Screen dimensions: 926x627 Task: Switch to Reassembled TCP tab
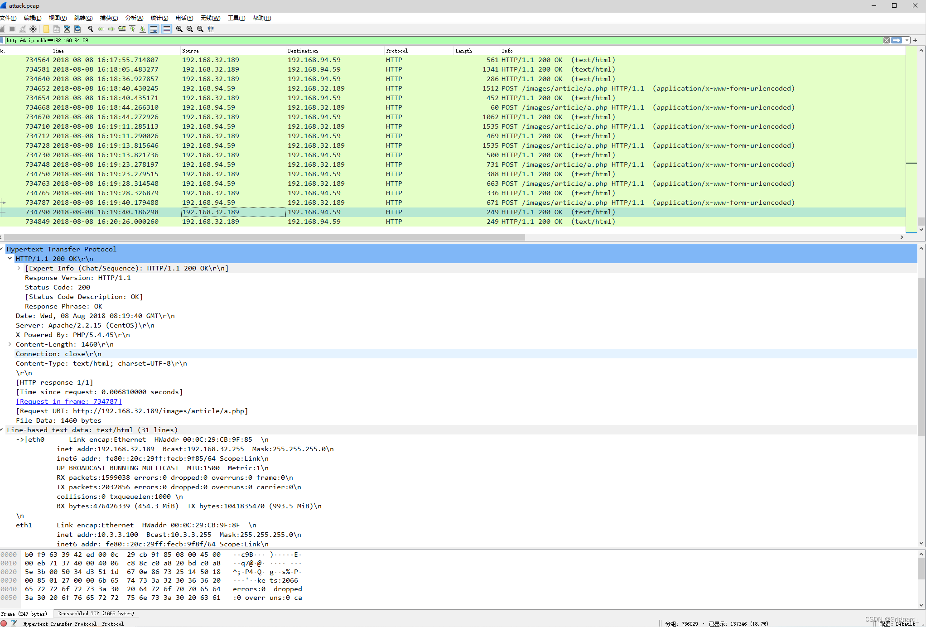tap(96, 613)
